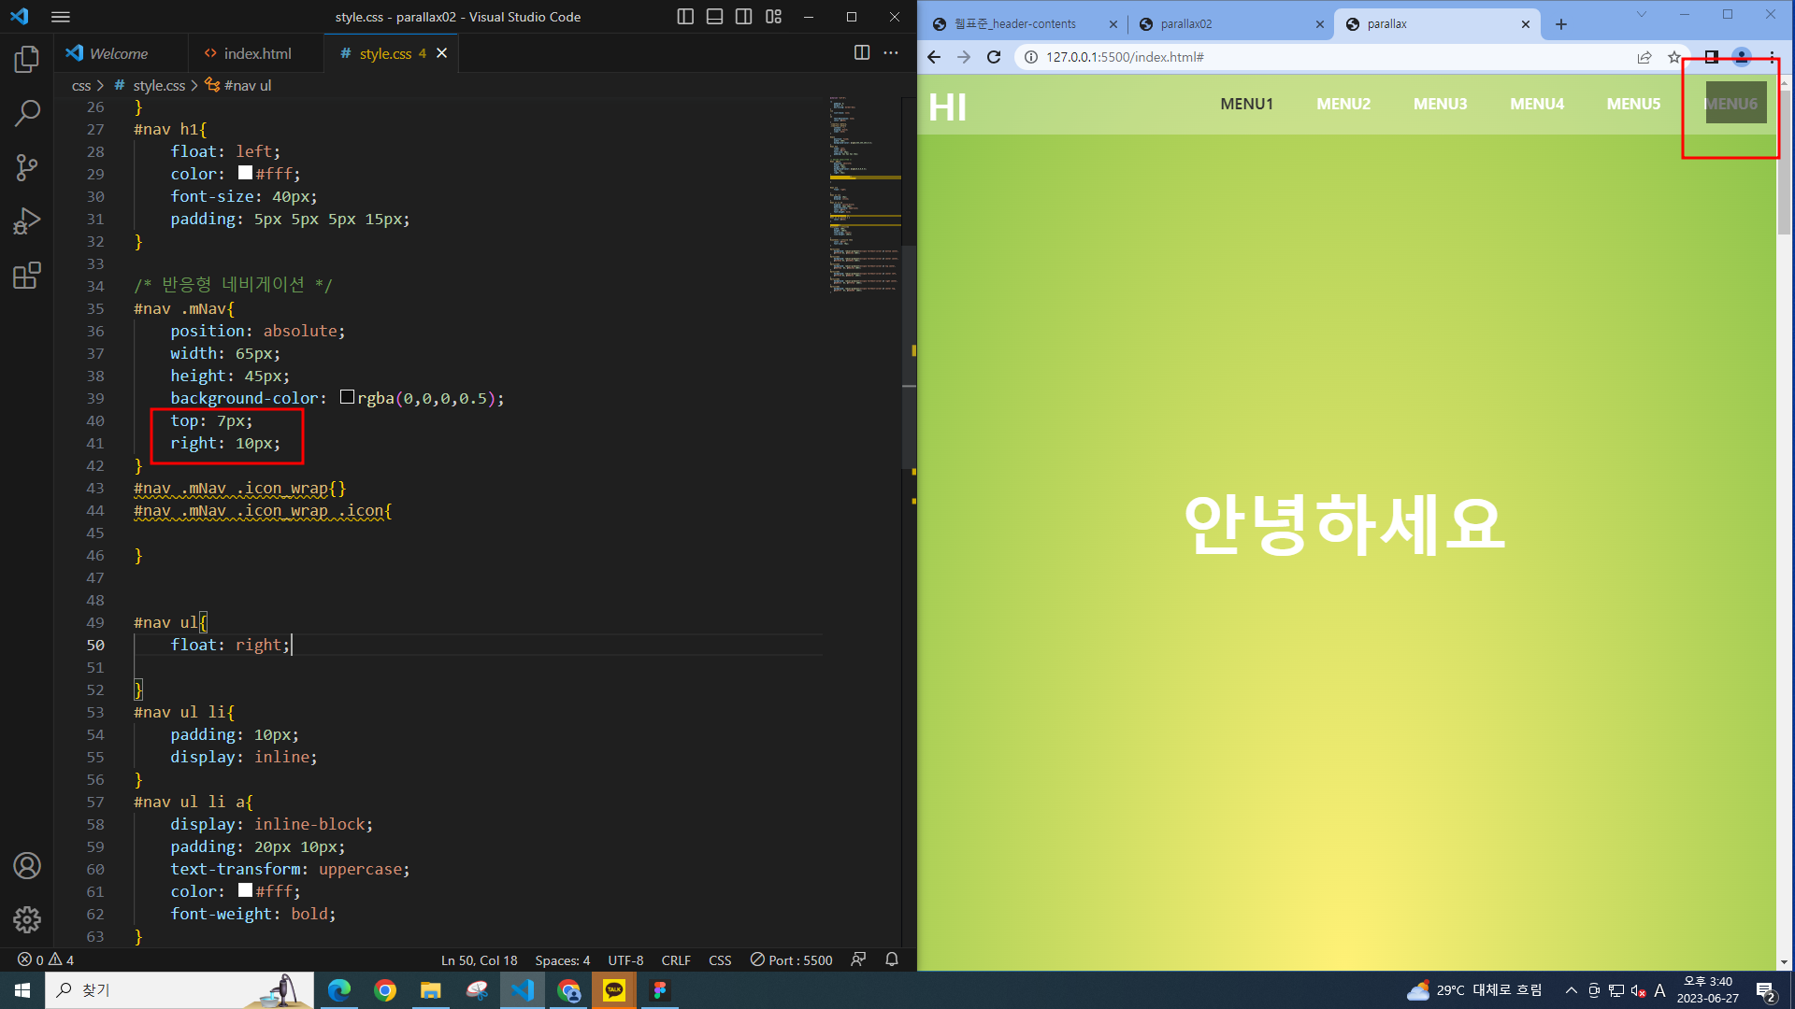
Task: Select CSS language mode in status bar
Action: click(720, 959)
